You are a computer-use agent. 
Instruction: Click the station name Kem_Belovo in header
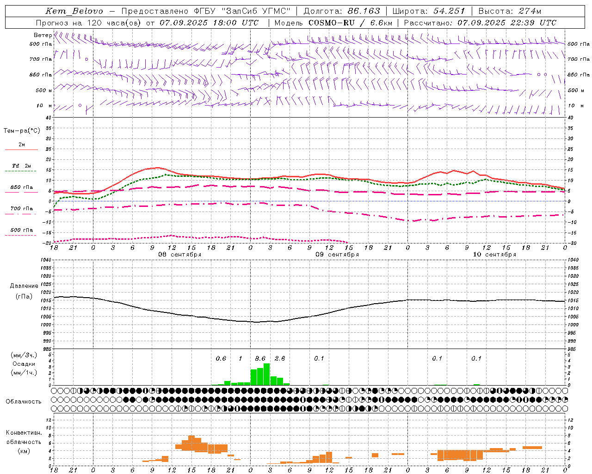click(74, 11)
